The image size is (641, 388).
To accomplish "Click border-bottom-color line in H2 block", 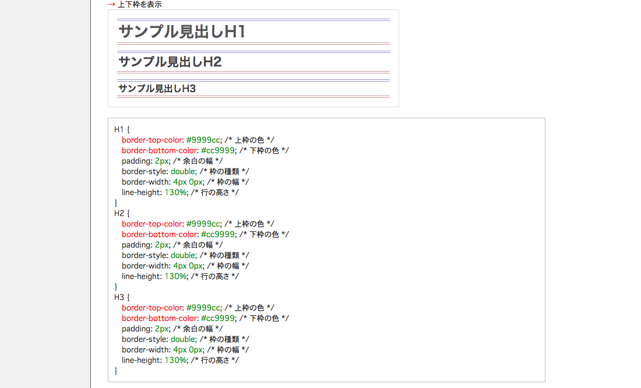I will pyautogui.click(x=205, y=234).
